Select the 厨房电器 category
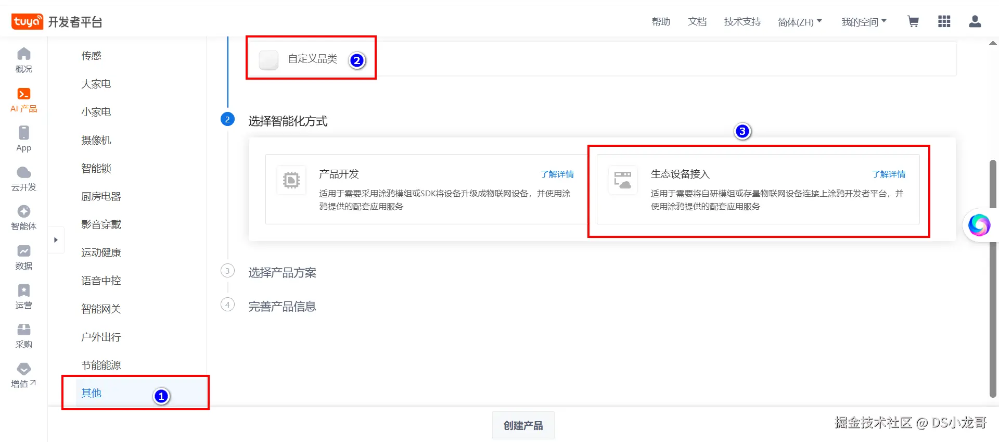 [x=101, y=196]
